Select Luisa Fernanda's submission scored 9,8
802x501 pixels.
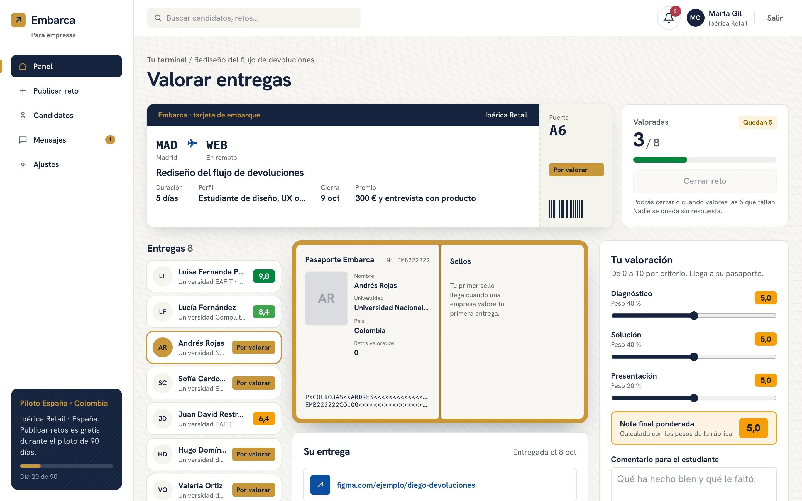coord(214,276)
